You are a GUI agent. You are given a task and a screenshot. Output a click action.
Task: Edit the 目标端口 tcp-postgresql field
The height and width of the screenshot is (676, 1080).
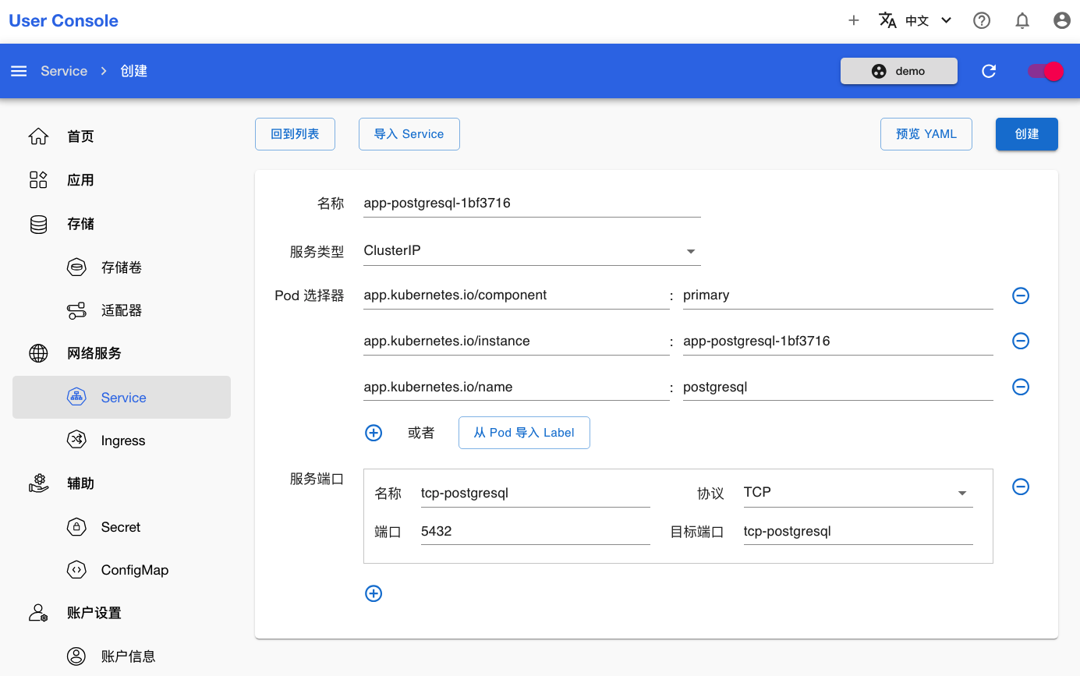[x=859, y=532]
